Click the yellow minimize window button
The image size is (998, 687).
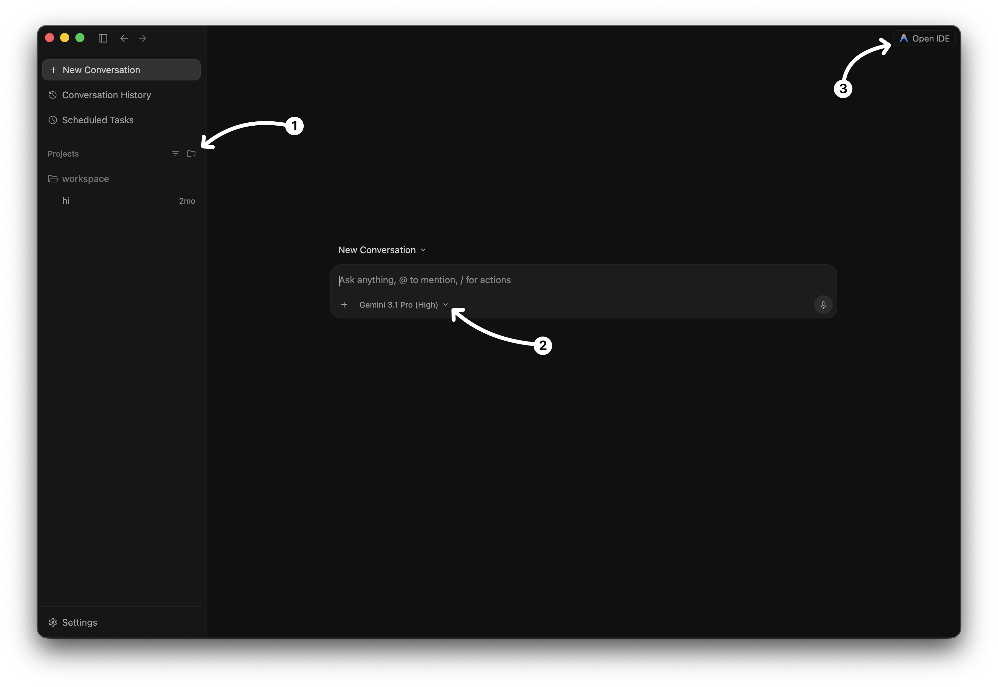[65, 38]
